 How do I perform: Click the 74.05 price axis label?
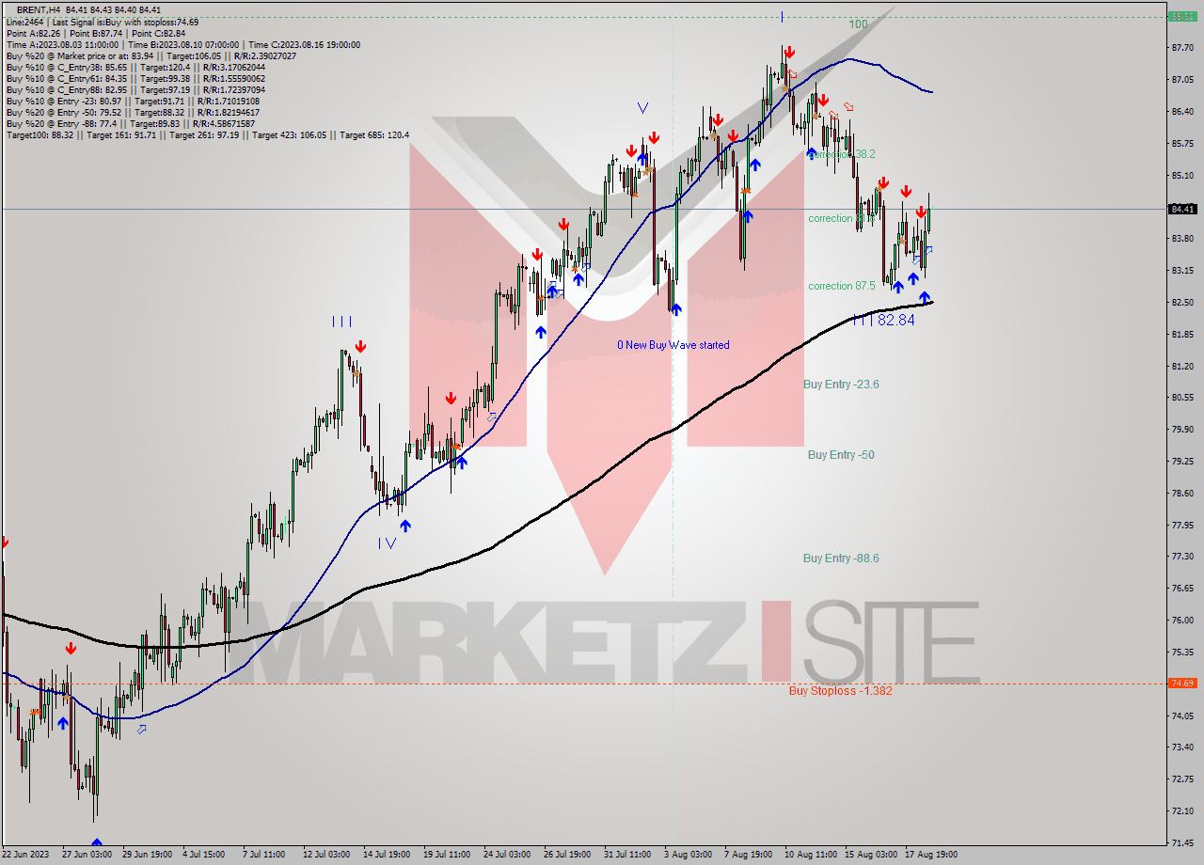pyautogui.click(x=1182, y=716)
